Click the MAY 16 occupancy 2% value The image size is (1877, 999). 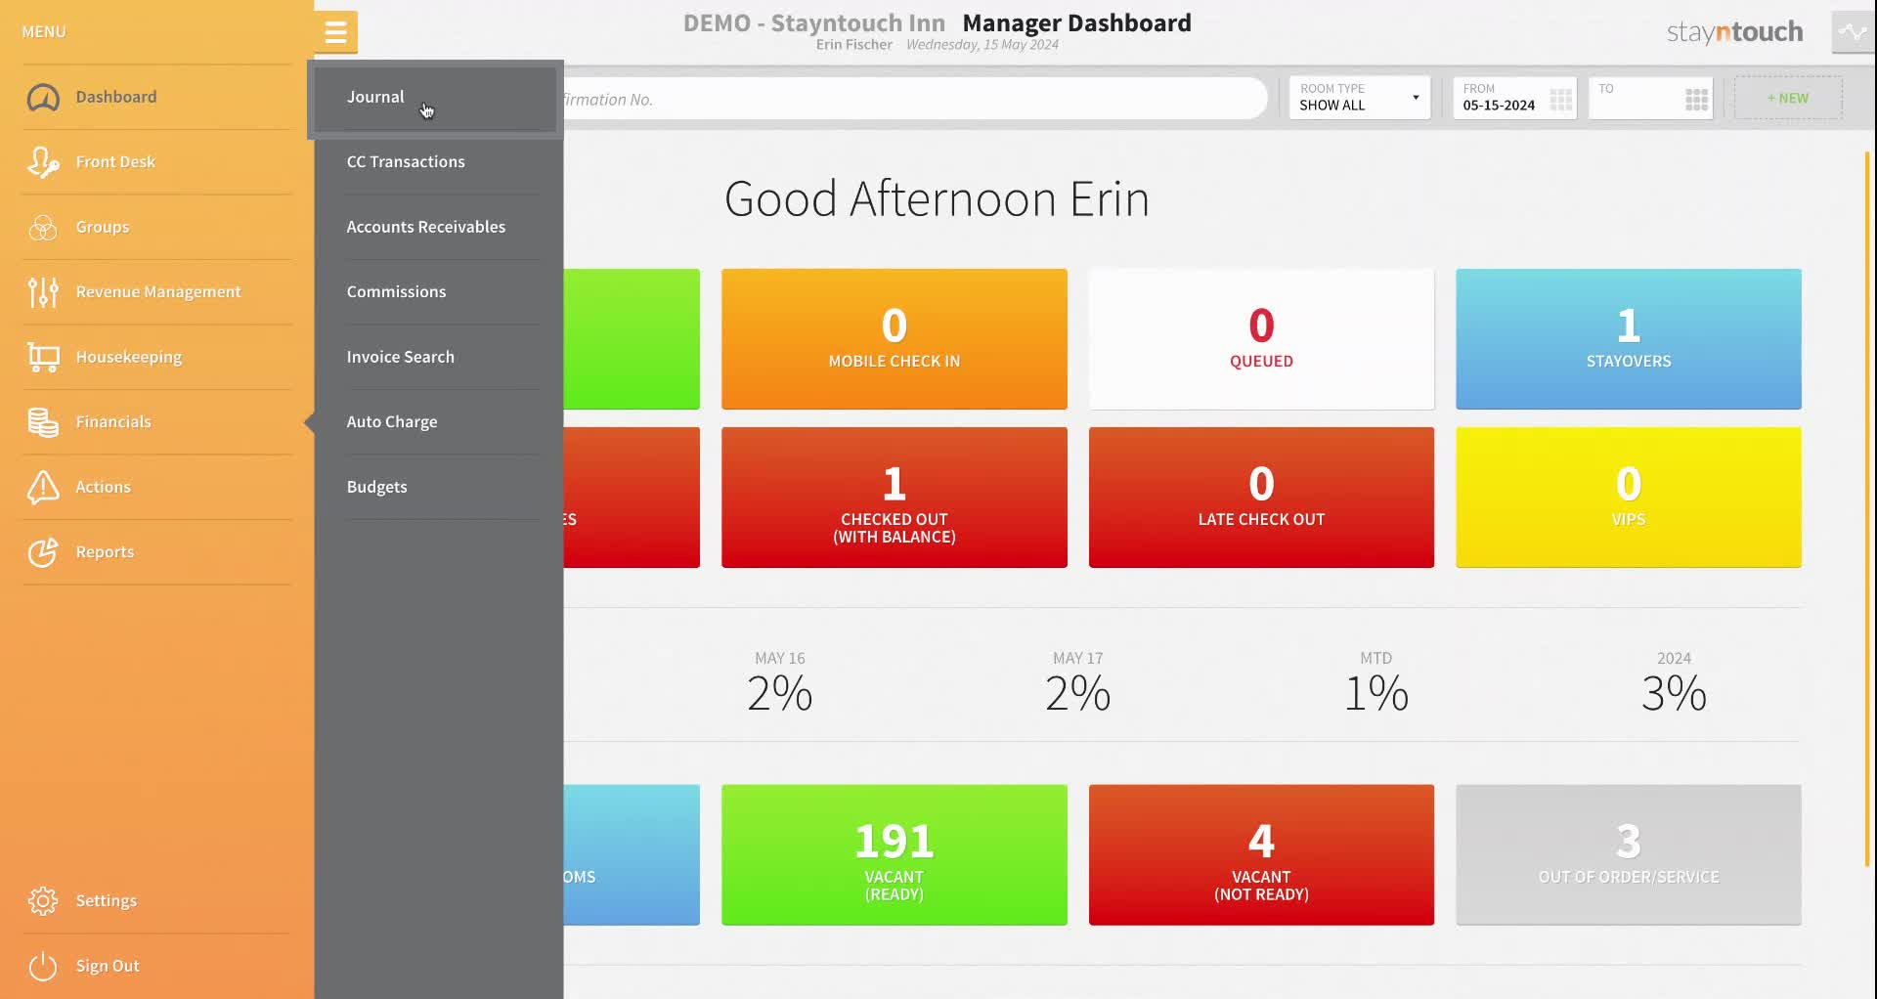click(x=780, y=693)
